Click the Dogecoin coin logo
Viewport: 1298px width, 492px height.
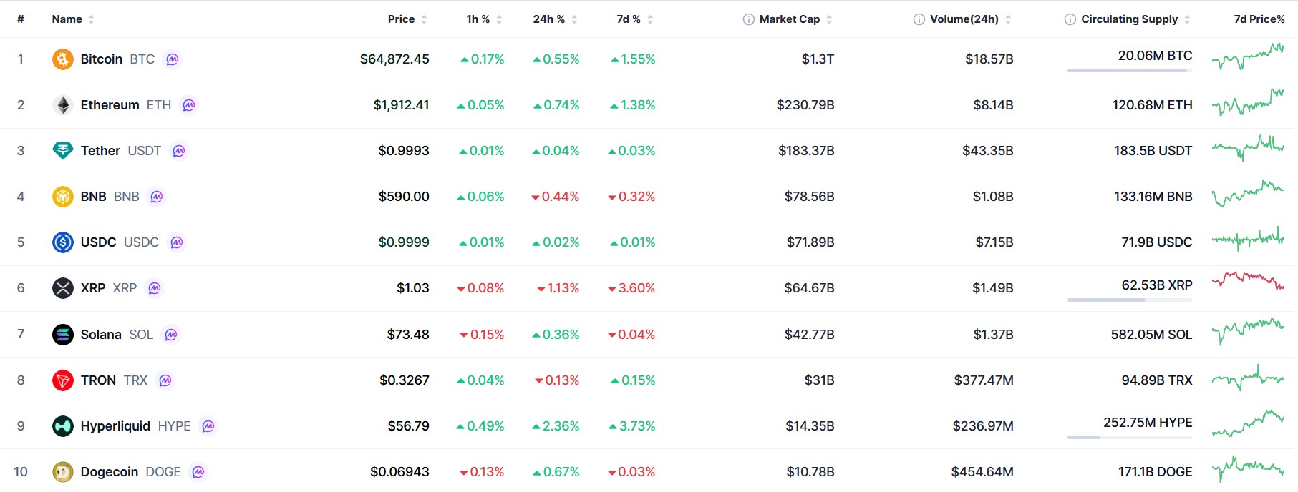click(63, 472)
